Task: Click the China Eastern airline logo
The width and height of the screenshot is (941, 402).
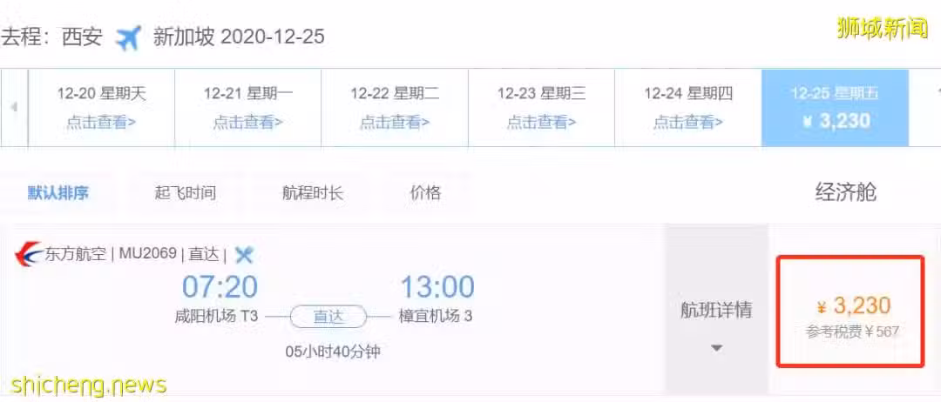Action: pyautogui.click(x=28, y=254)
